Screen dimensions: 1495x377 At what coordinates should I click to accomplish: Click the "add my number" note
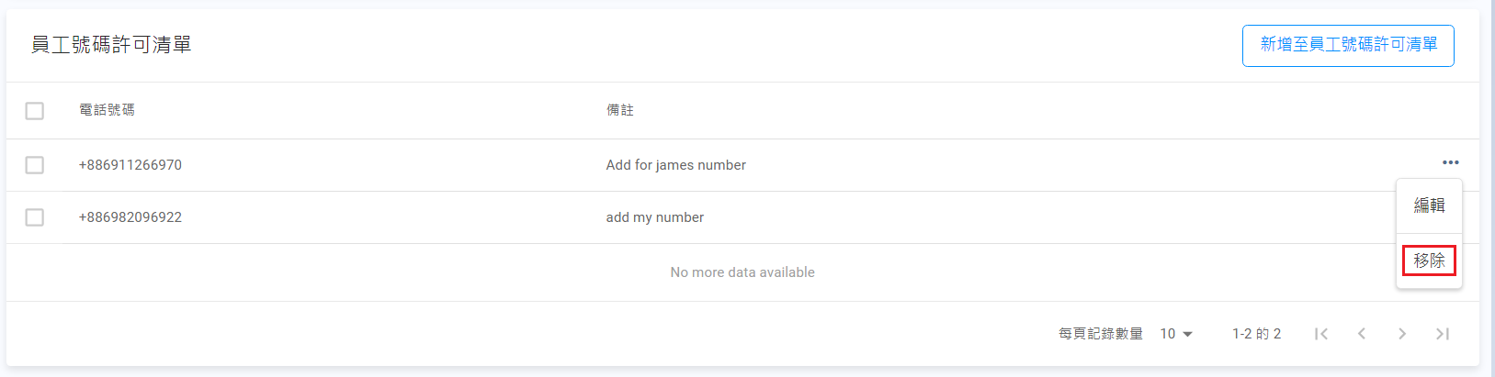[654, 217]
